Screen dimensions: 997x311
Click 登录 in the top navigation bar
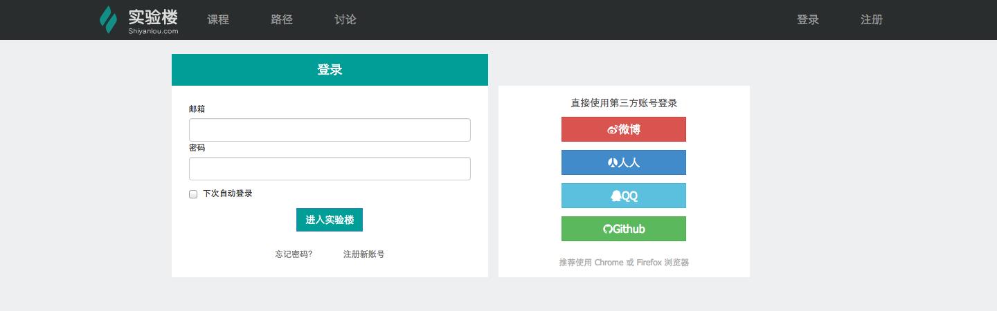808,20
